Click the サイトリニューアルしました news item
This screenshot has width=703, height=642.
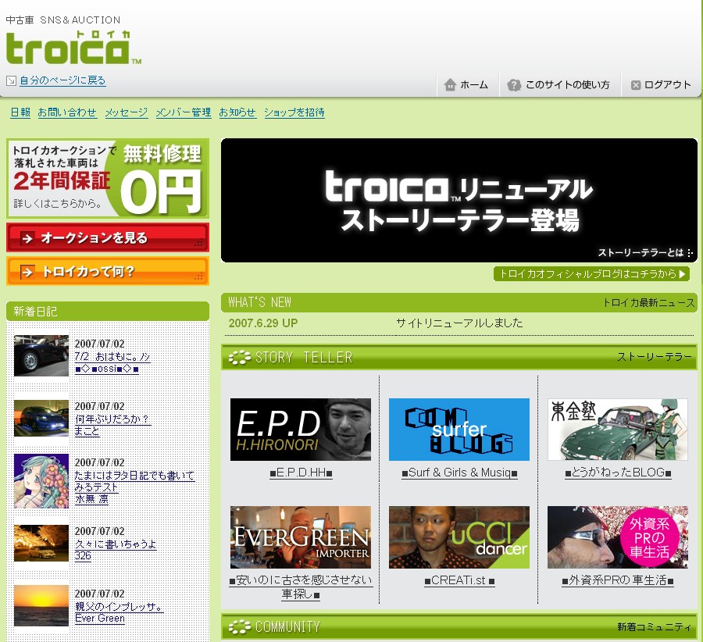[459, 323]
